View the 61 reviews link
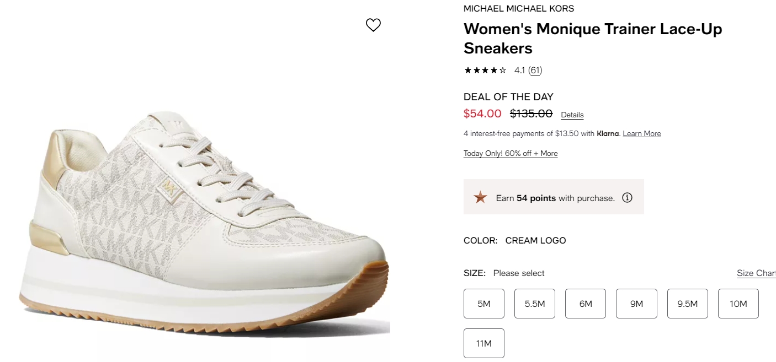Image resolution: width=776 pixels, height=362 pixels. coord(535,70)
